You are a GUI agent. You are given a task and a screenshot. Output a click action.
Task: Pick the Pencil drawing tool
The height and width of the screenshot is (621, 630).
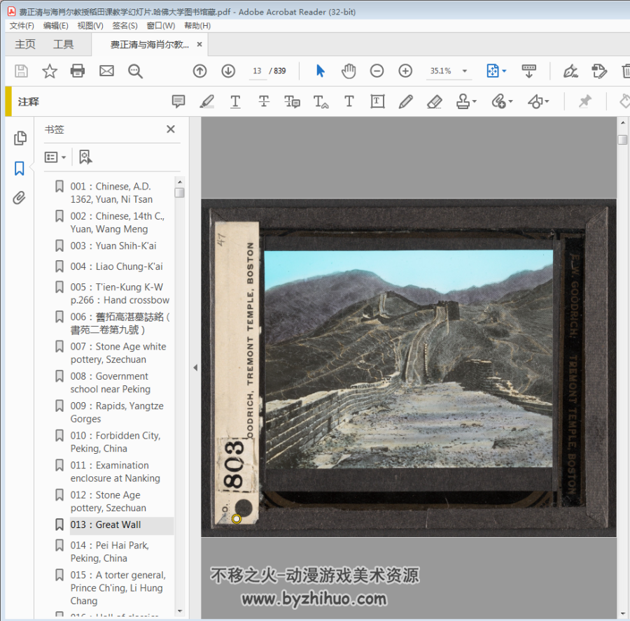tap(406, 101)
